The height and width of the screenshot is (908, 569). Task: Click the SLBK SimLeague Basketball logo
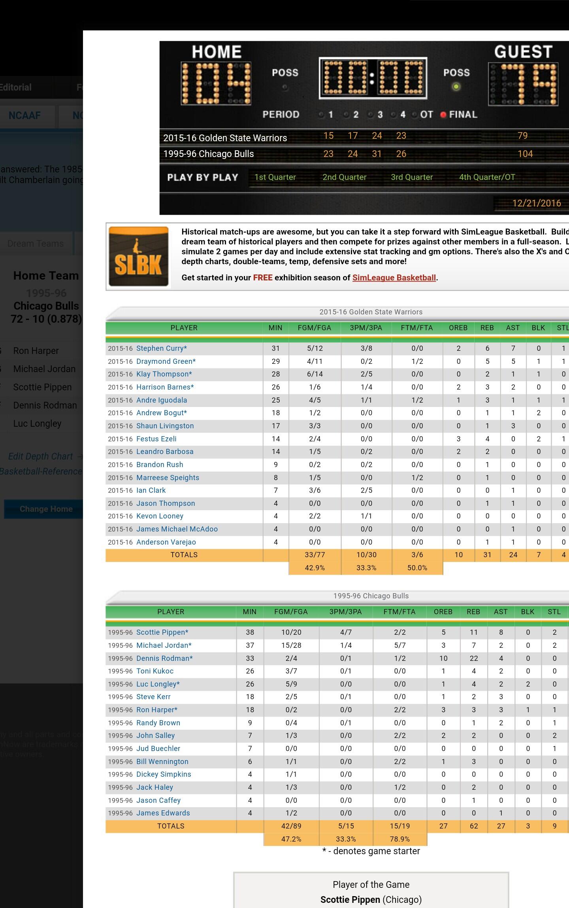(x=138, y=256)
